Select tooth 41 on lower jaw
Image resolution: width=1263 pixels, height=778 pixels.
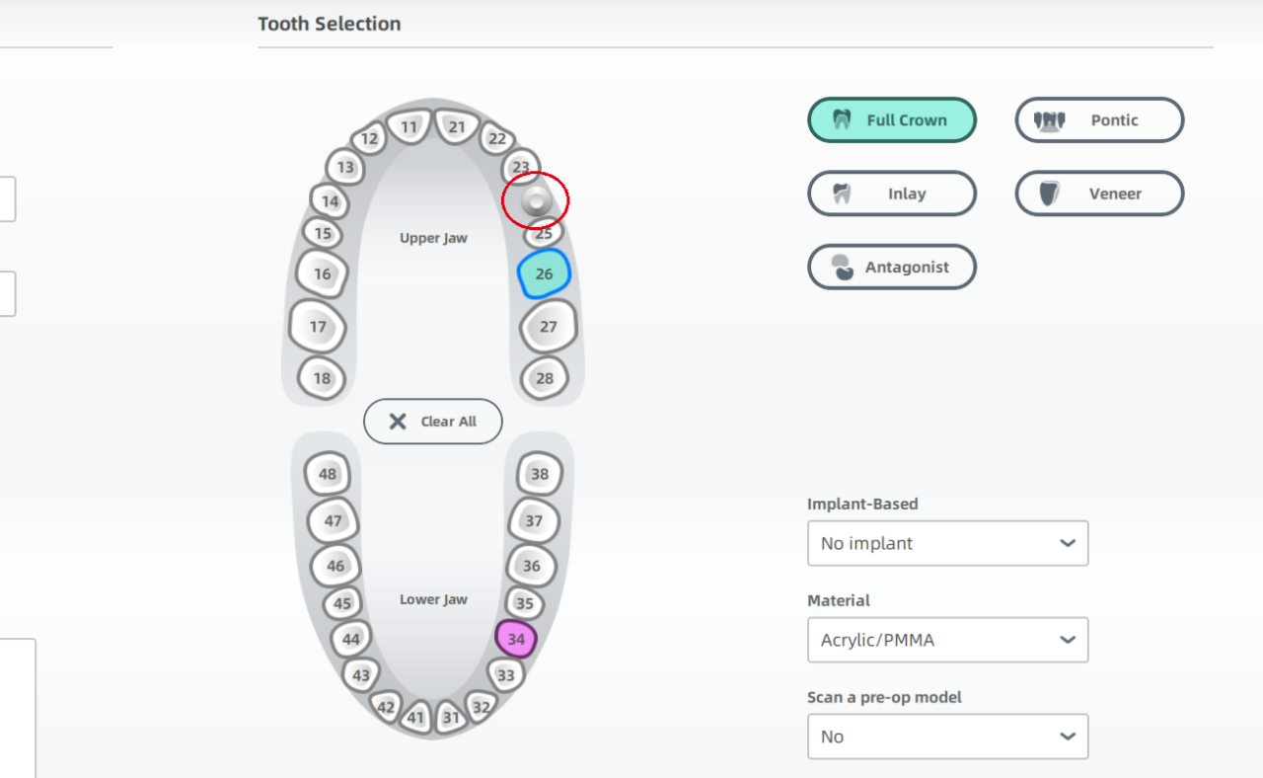coord(415,717)
